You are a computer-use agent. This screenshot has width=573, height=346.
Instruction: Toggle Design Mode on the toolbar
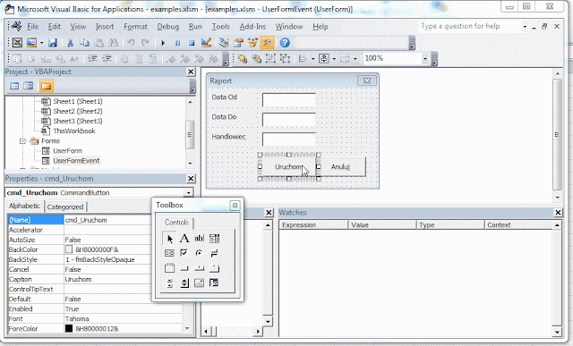[206, 43]
